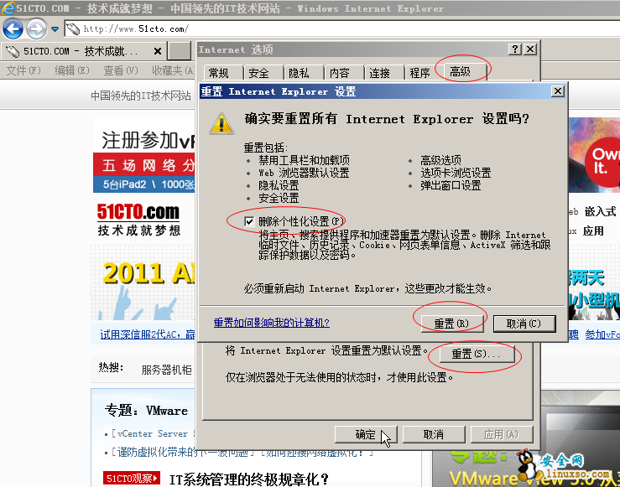Switch to the 连接 tab
620x487 pixels.
(384, 73)
